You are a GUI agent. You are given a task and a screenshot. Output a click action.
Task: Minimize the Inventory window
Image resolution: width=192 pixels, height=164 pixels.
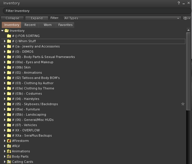pos(184,3)
